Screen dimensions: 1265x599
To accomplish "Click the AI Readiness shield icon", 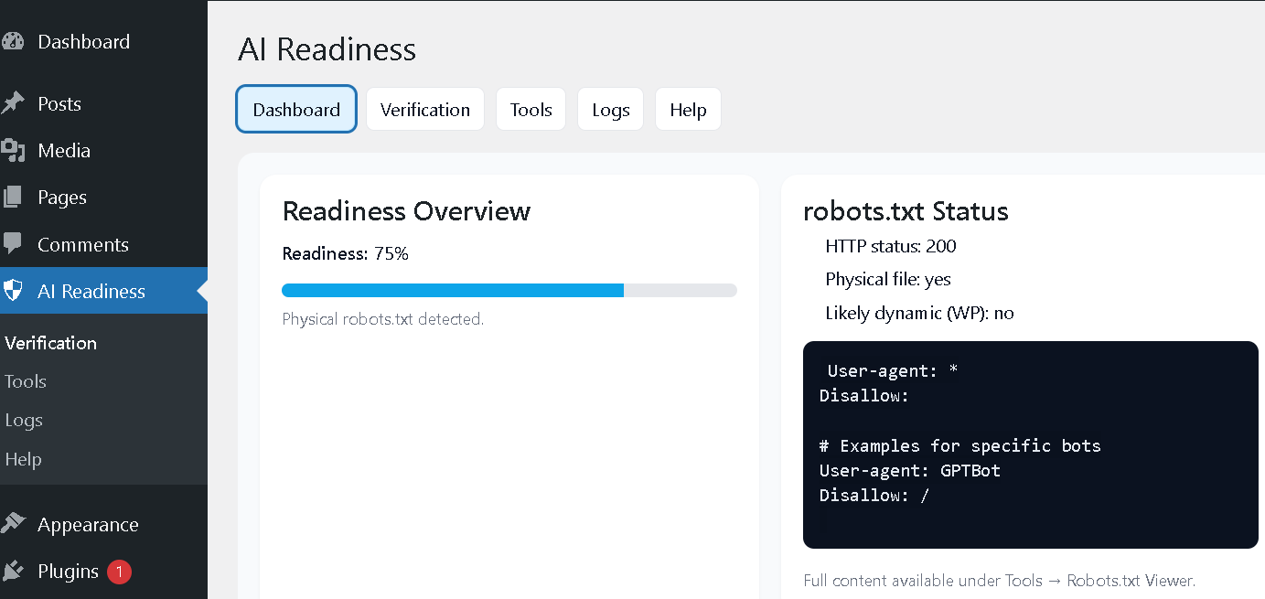I will [13, 292].
